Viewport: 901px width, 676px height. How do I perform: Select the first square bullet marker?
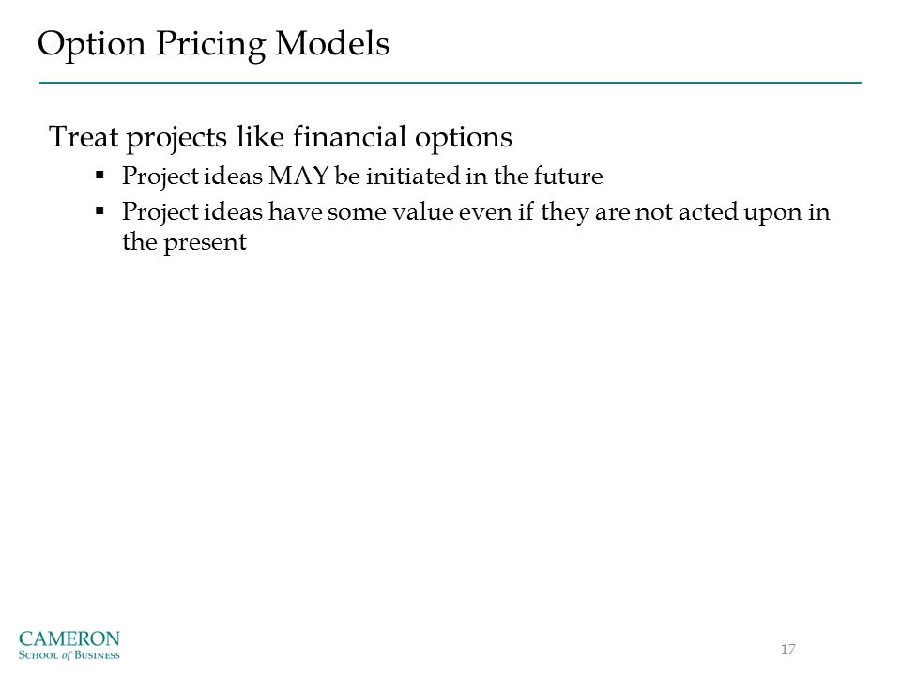[x=100, y=175]
